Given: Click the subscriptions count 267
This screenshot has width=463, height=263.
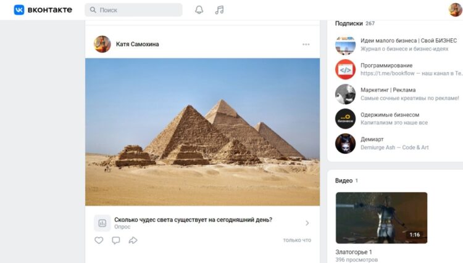Looking at the screenshot, I should (370, 23).
